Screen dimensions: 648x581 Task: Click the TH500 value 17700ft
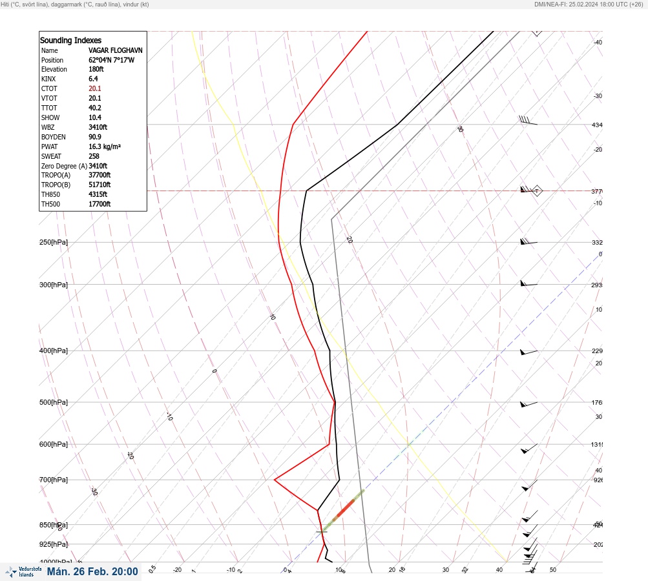[99, 204]
